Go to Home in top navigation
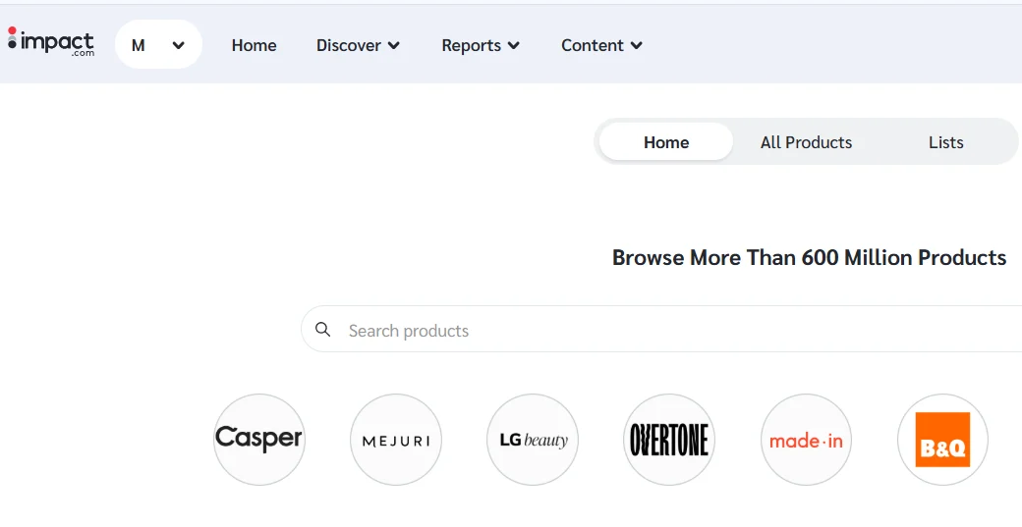1022x527 pixels. (255, 45)
